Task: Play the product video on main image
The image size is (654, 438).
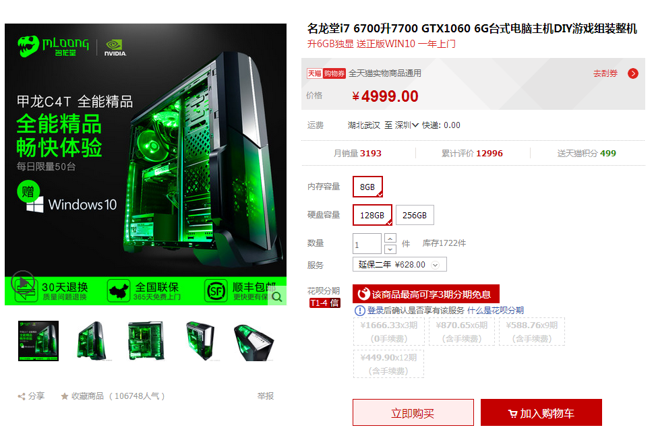Action: (23, 282)
